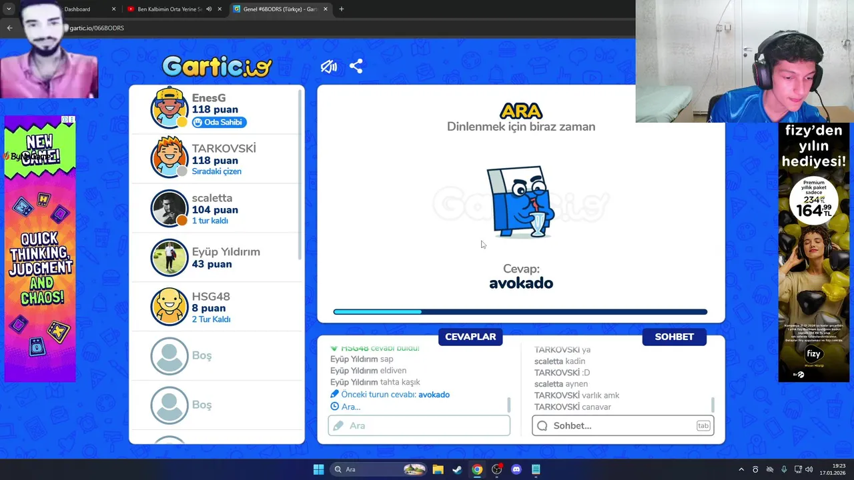The image size is (854, 480).
Task: Click the taskbar search box Ara
Action: coord(379,469)
